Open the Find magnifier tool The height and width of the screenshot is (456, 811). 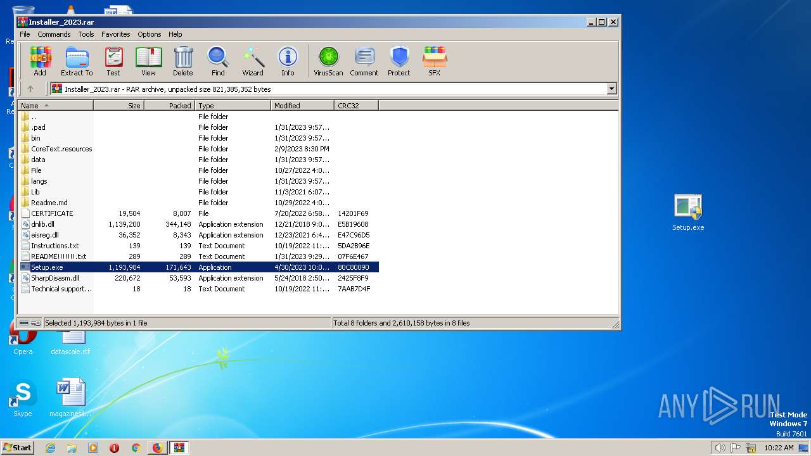click(218, 61)
